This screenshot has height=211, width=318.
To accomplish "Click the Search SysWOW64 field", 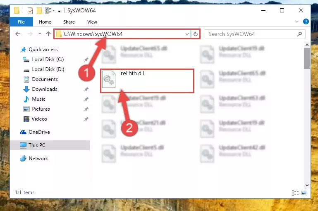I will (x=255, y=34).
